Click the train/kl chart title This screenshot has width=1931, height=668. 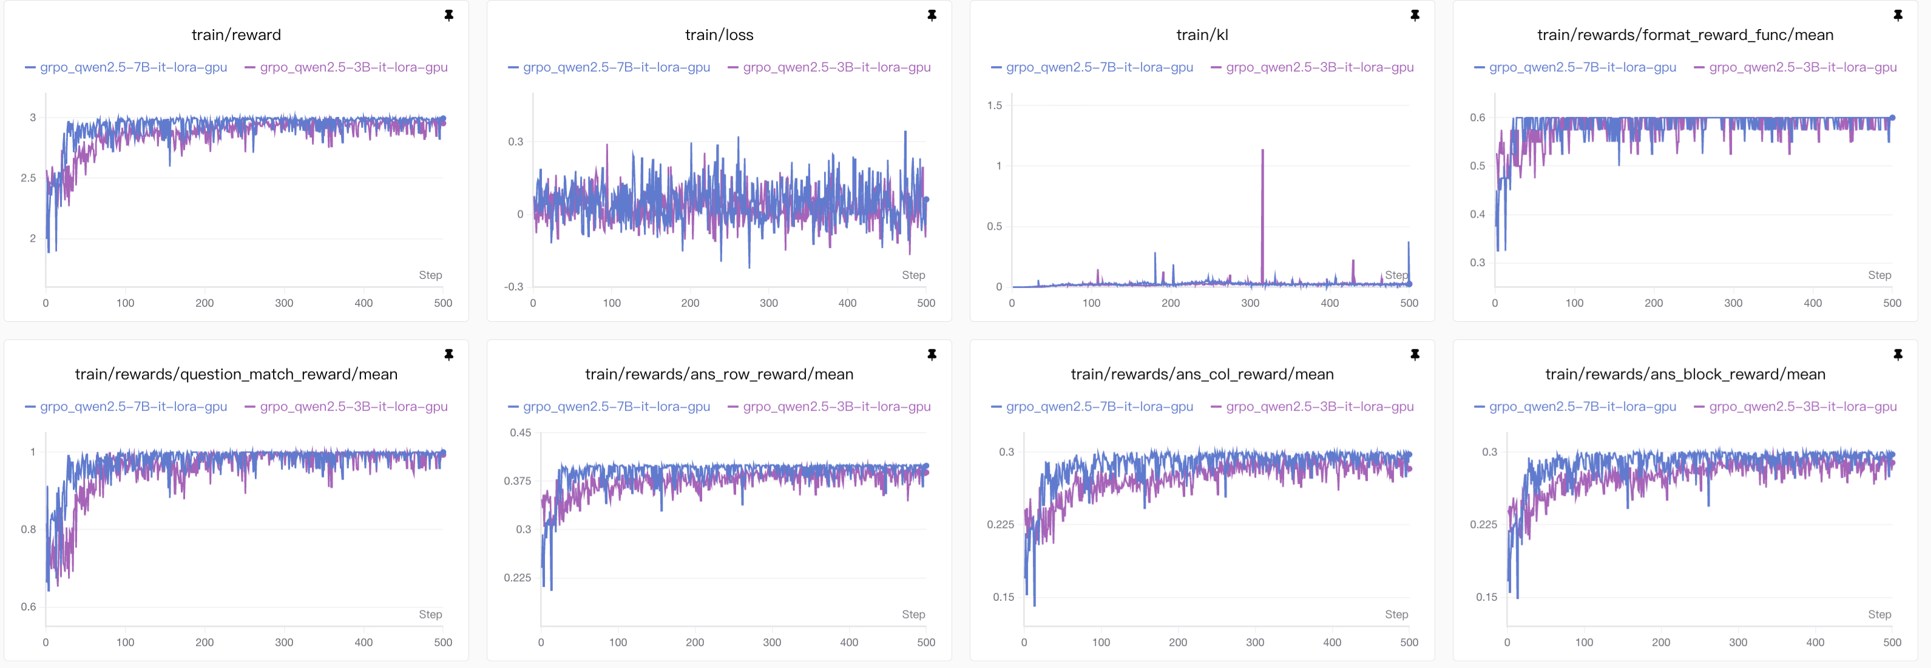click(1202, 35)
